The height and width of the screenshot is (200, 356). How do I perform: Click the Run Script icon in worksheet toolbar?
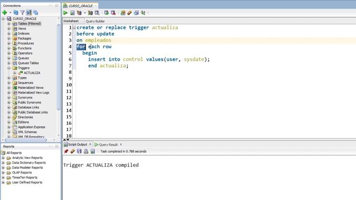click(72, 13)
